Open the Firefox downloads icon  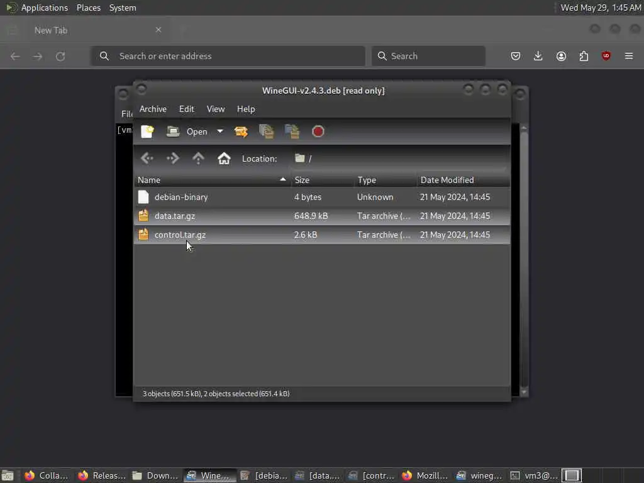point(538,56)
